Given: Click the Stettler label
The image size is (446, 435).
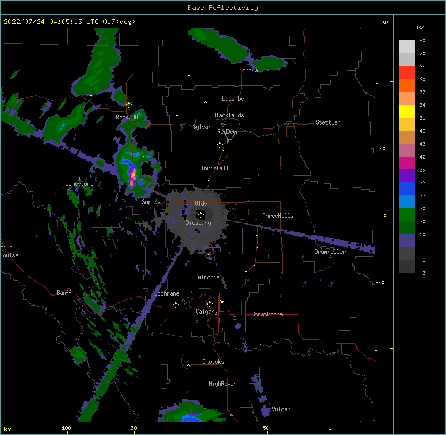Looking at the screenshot, I should coord(328,122).
